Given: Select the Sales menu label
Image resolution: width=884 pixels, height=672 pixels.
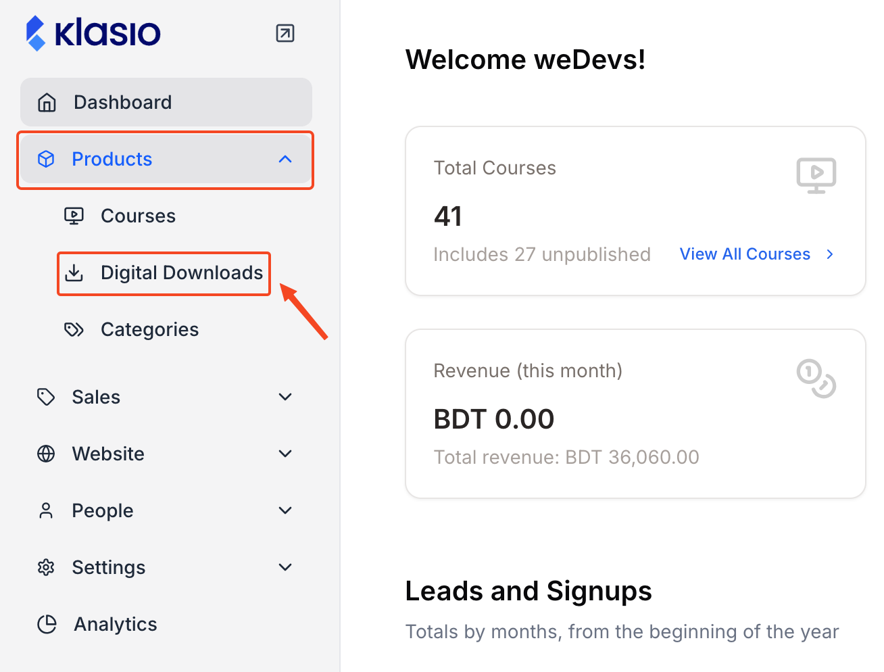Looking at the screenshot, I should point(96,397).
